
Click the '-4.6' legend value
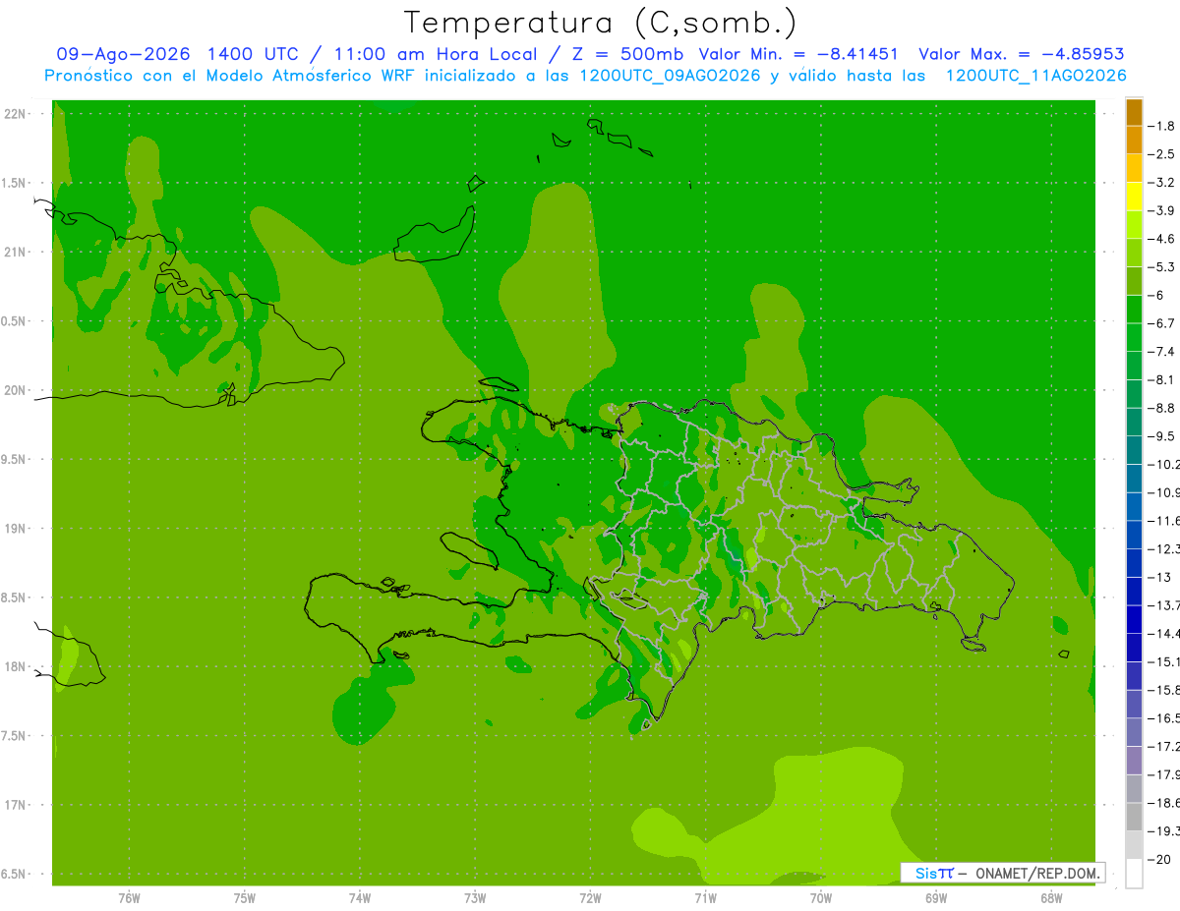click(x=1162, y=239)
